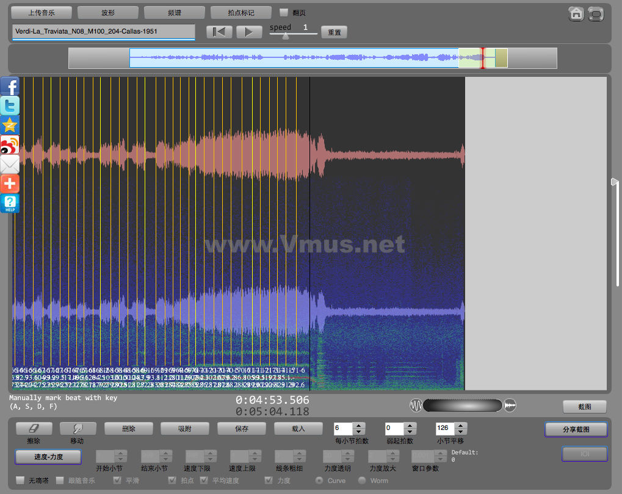Toggle the 平均速度 average tempo checkbox
This screenshot has height=494, width=622.
(x=204, y=481)
